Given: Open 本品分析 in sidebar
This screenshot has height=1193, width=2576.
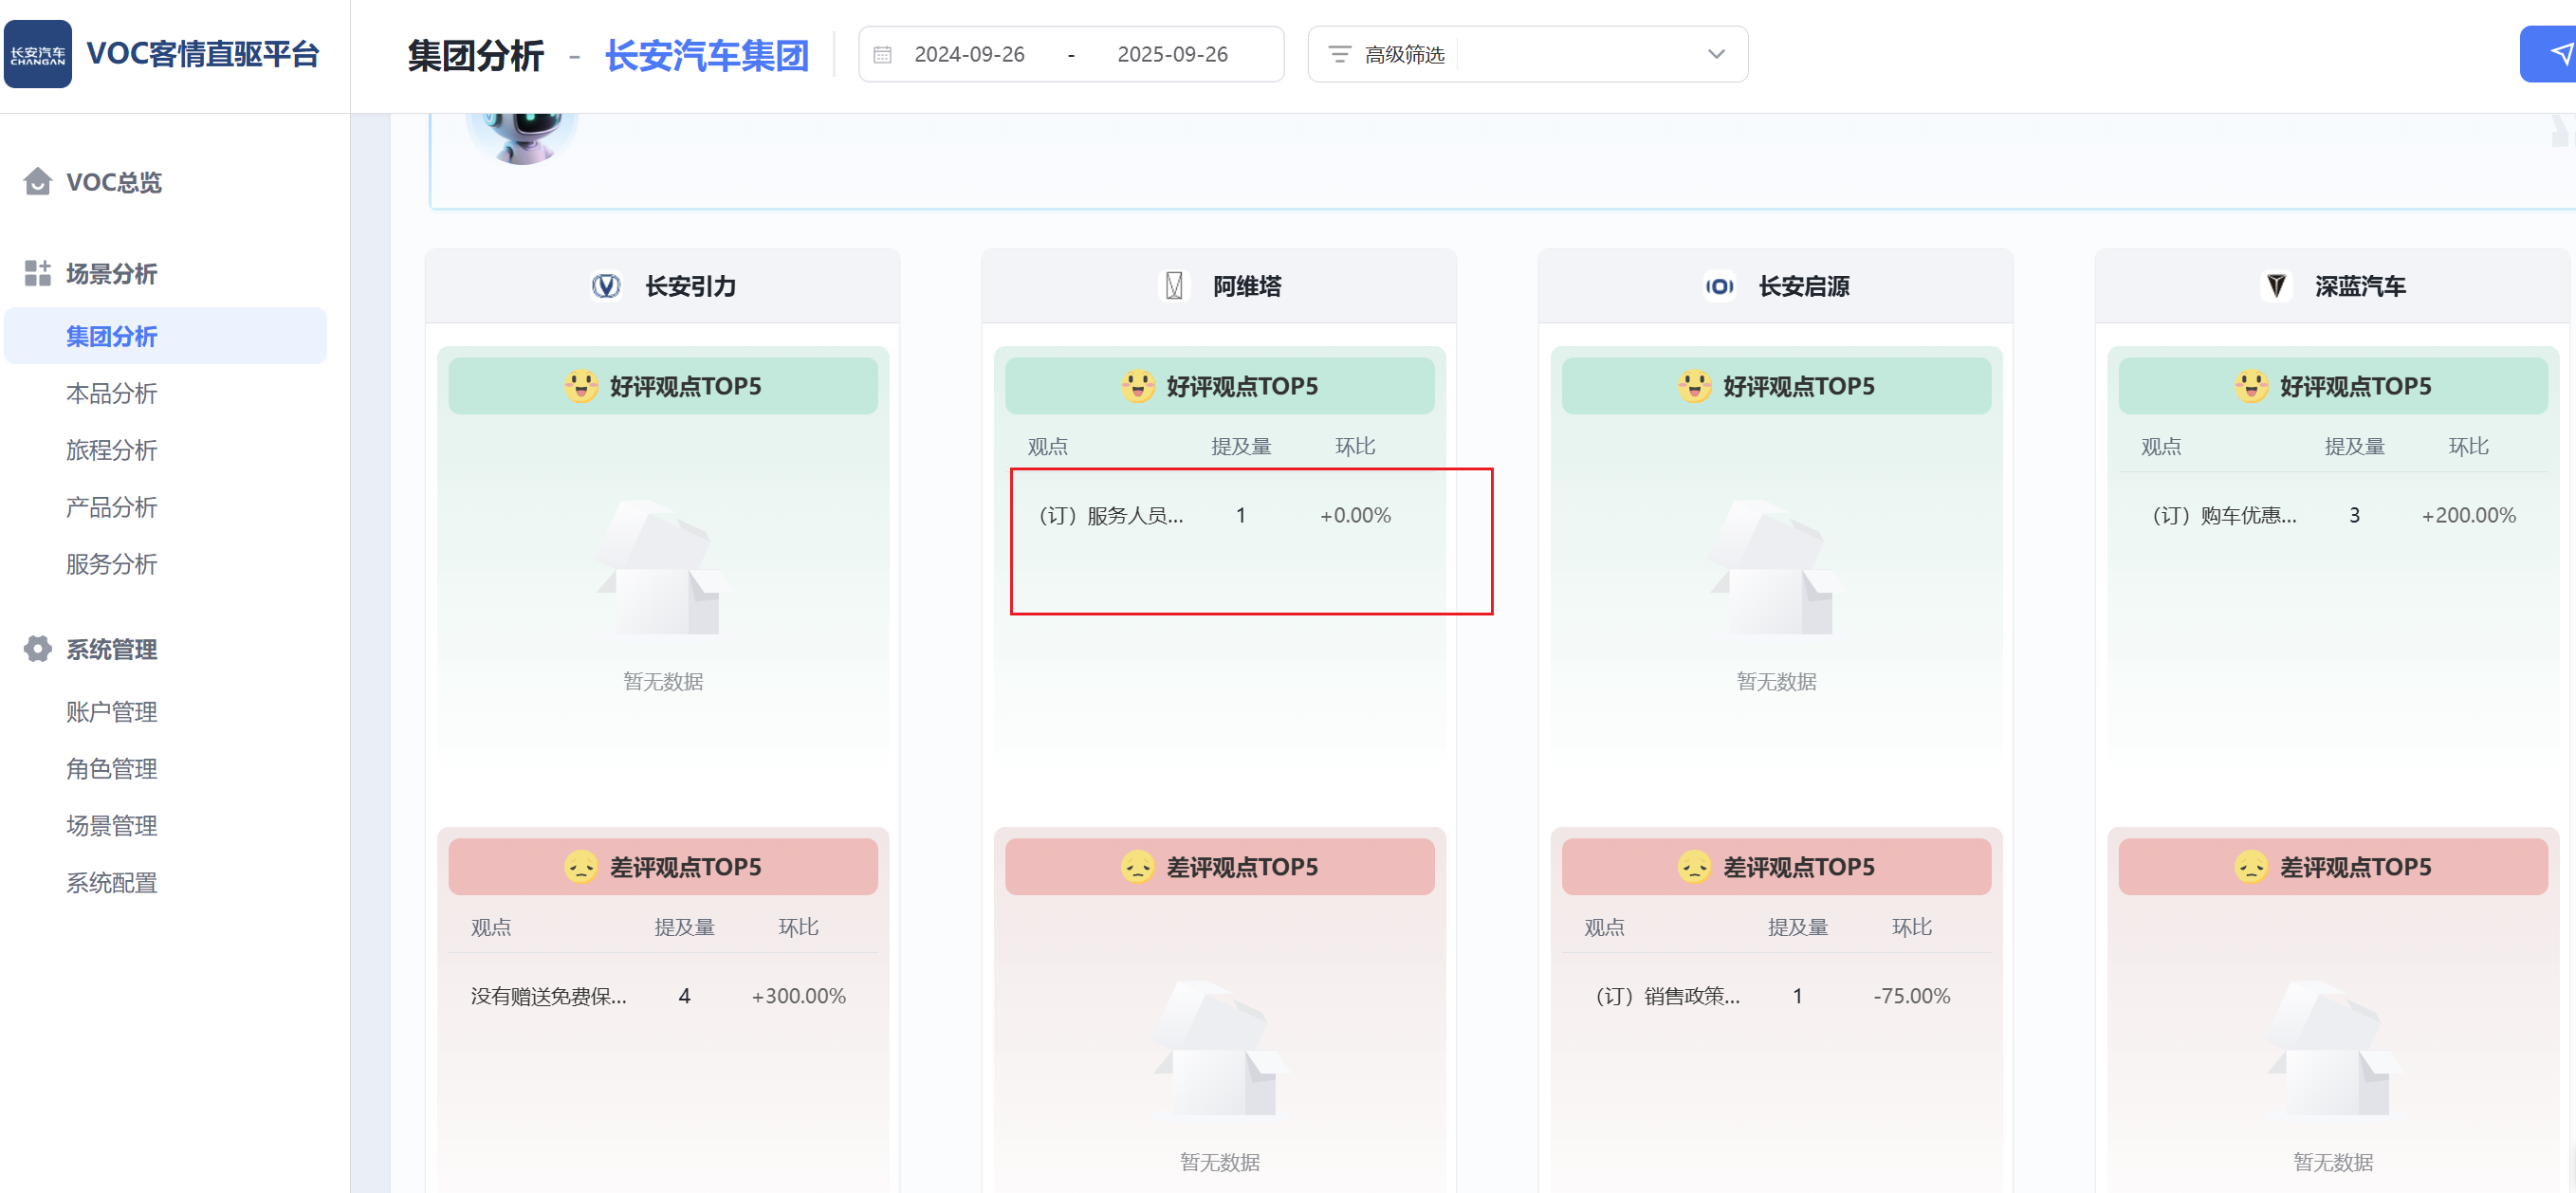Looking at the screenshot, I should [x=111, y=393].
